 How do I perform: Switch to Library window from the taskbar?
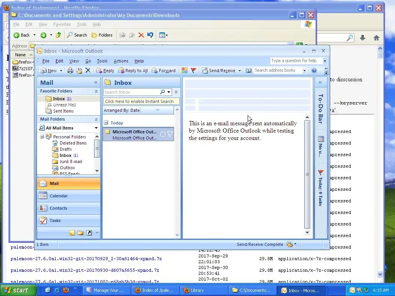coord(203,290)
